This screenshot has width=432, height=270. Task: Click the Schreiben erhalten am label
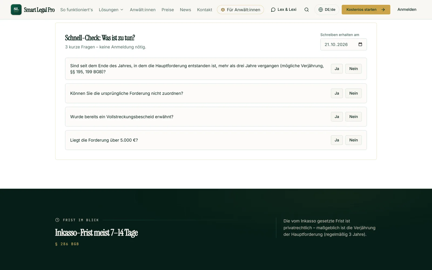click(x=340, y=35)
